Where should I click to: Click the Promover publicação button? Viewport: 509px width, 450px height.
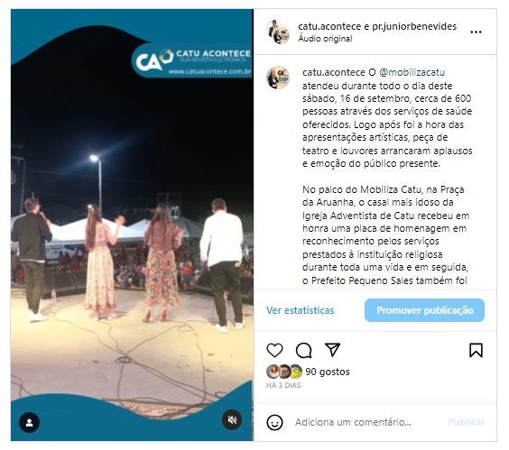pyautogui.click(x=424, y=310)
